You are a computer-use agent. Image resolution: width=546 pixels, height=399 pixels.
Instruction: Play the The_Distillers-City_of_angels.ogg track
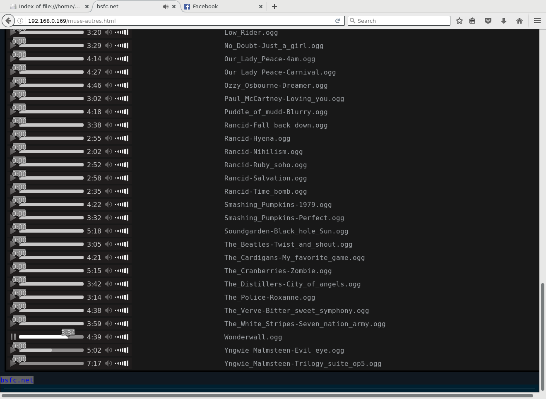(13, 284)
